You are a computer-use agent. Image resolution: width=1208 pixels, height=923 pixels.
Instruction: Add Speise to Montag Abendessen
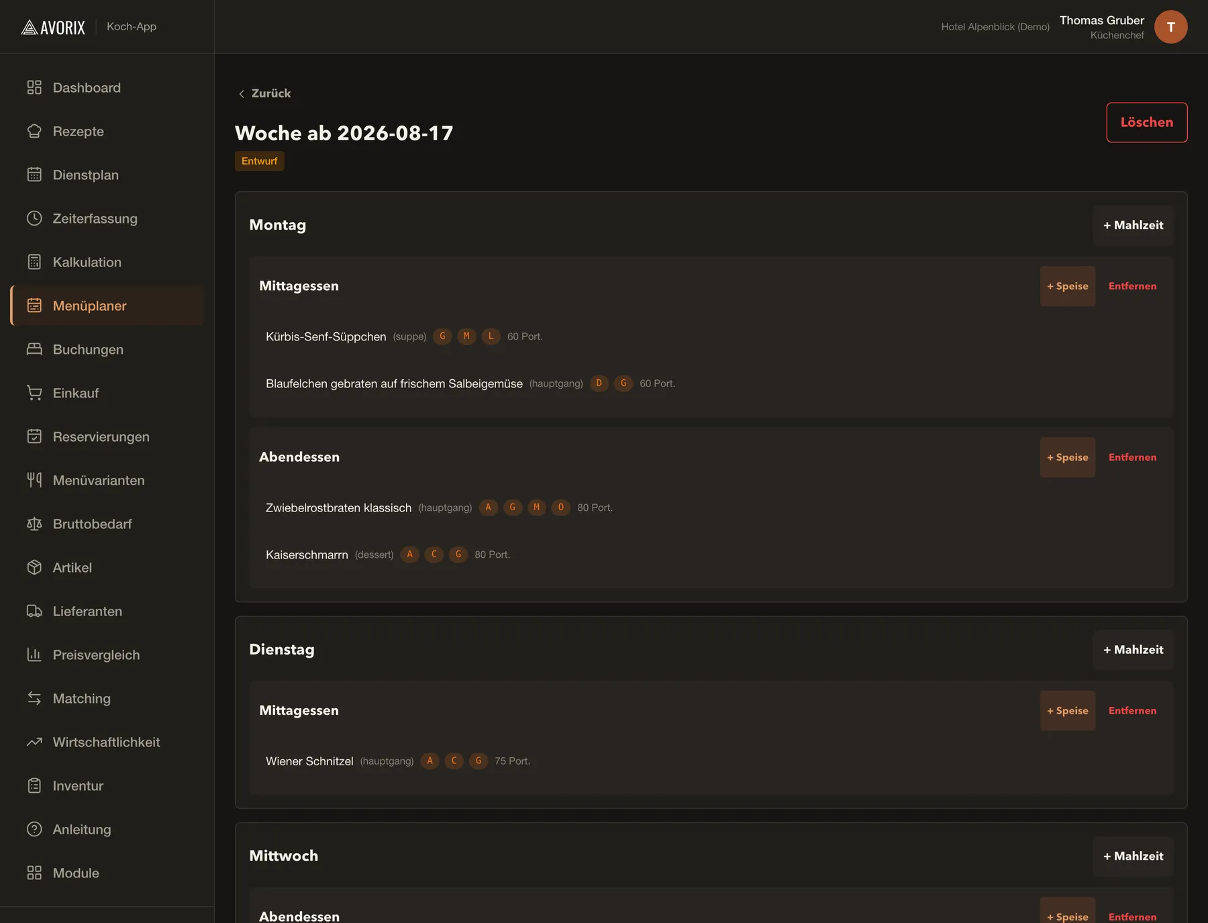pyautogui.click(x=1068, y=457)
